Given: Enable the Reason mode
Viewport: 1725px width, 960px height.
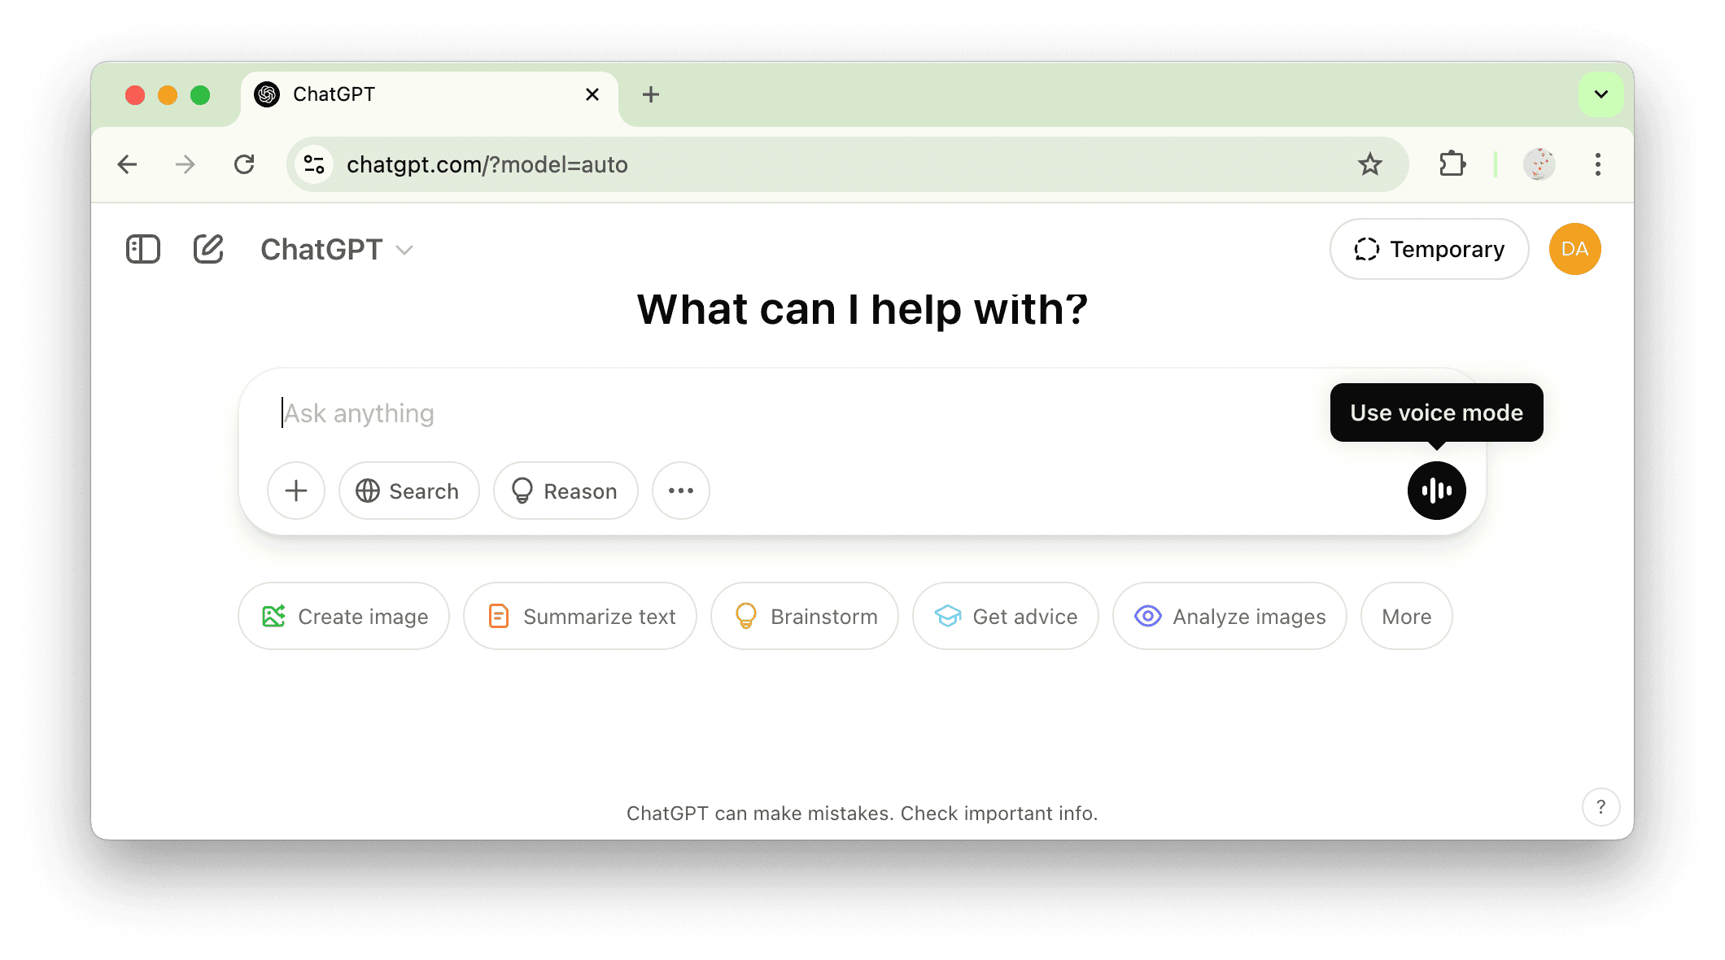Looking at the screenshot, I should pos(566,491).
